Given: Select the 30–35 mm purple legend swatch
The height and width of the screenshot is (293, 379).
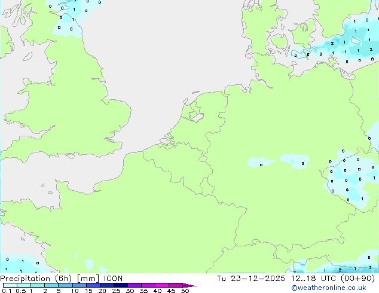Looking at the screenshot, I should point(135,285).
